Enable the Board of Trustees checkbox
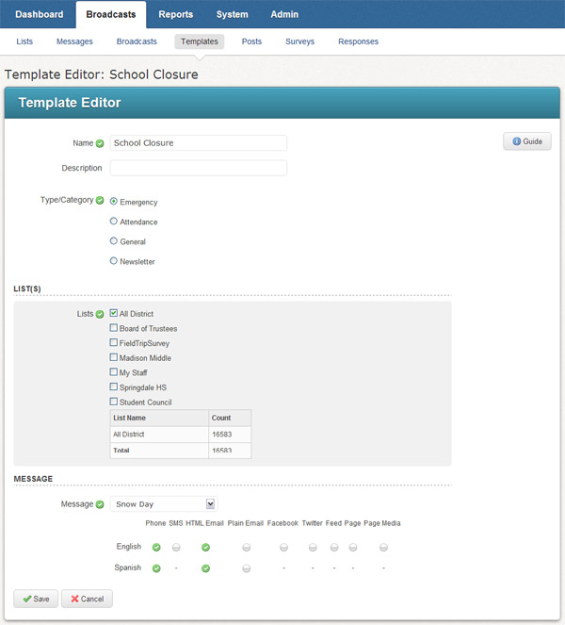 114,328
